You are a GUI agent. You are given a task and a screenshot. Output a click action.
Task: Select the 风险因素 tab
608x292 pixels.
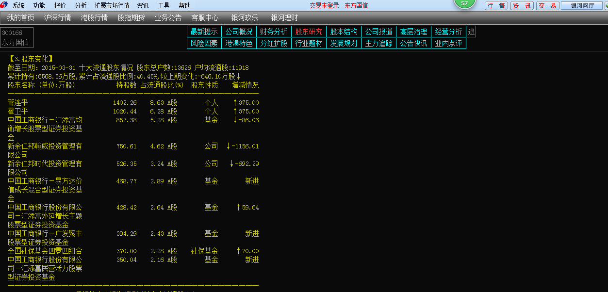204,43
